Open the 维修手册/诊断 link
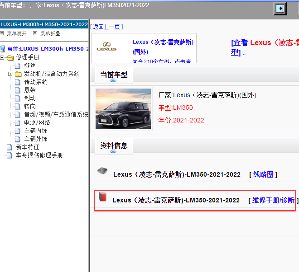 tap(274, 200)
